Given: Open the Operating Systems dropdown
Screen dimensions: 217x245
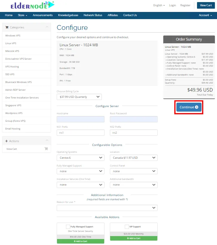Looking at the screenshot, I should coord(81,158).
